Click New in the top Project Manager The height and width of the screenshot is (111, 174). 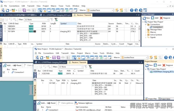point(146,18)
